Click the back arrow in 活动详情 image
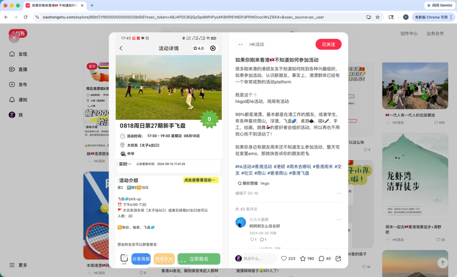Screen dimensions: 457x277 [x=121, y=48]
